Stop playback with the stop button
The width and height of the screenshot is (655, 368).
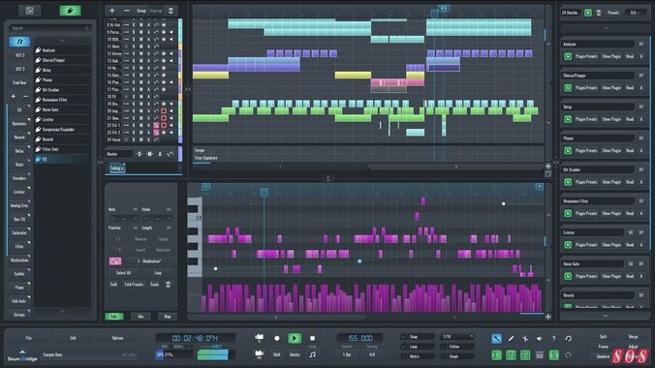pos(312,338)
